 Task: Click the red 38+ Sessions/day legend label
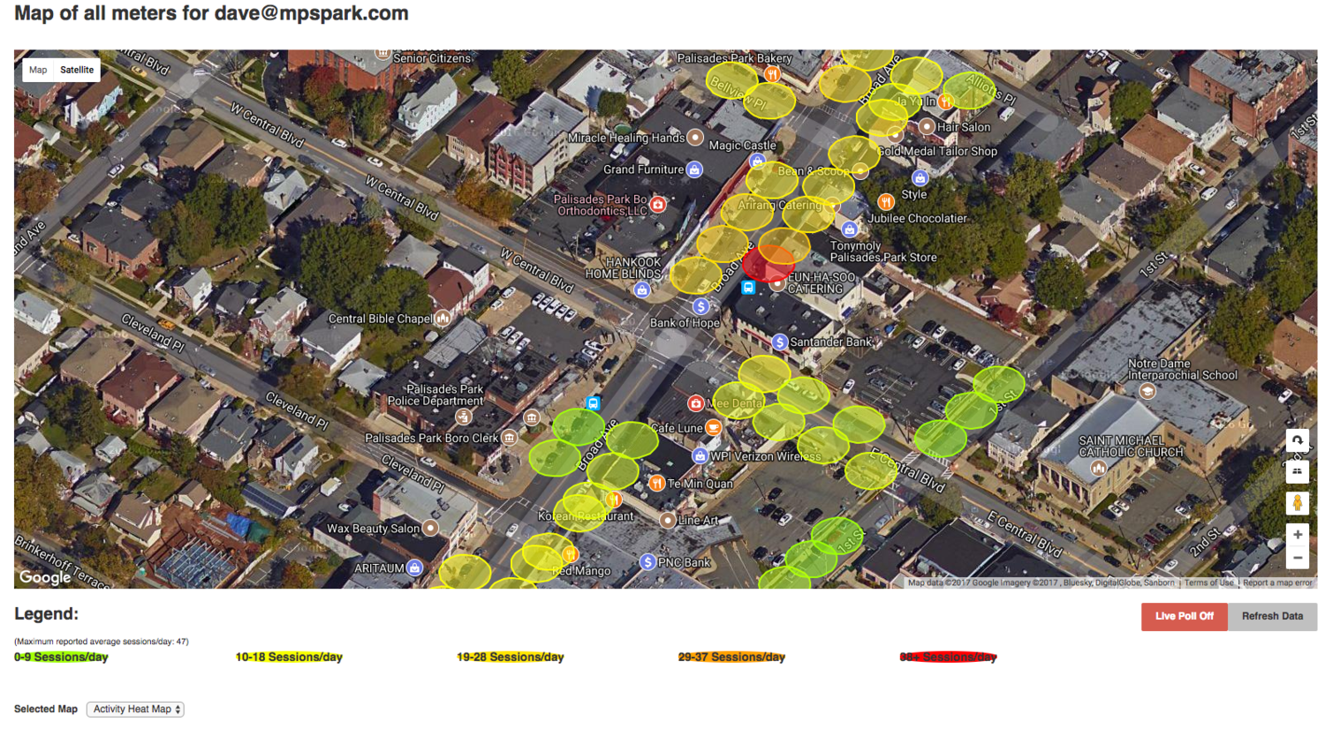(x=948, y=657)
